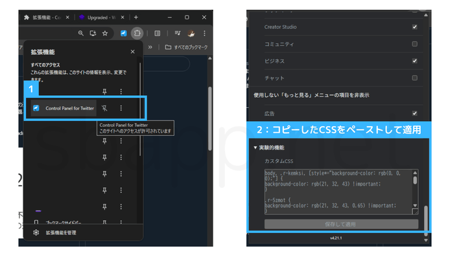Click the zoom magnifier icon in address bar

(81, 34)
